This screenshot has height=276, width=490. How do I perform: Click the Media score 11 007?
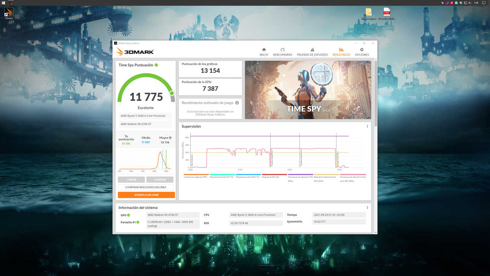[x=146, y=142]
